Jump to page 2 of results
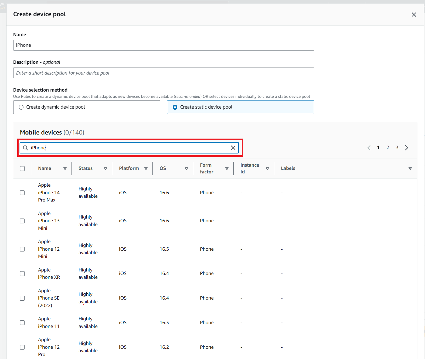Screen dimensions: 425x359 [x=388, y=147]
